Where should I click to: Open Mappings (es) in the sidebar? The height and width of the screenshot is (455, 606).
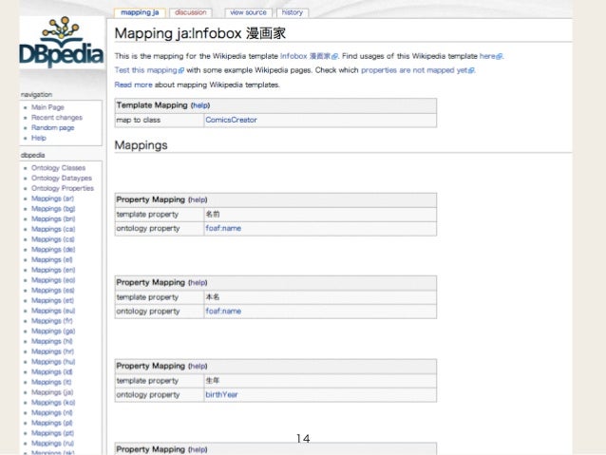tap(53, 291)
